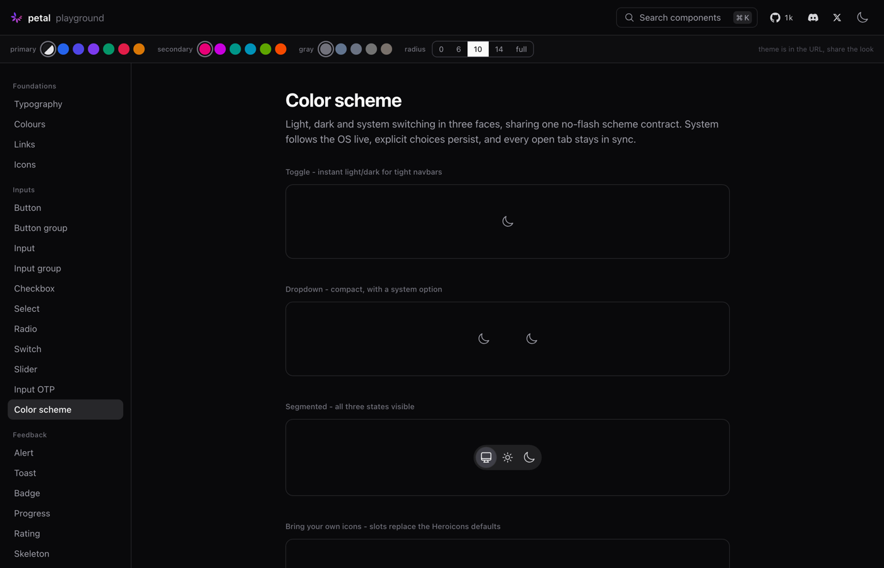Open the Links page in sidebar
Viewport: 884px width, 568px height.
(x=66, y=145)
